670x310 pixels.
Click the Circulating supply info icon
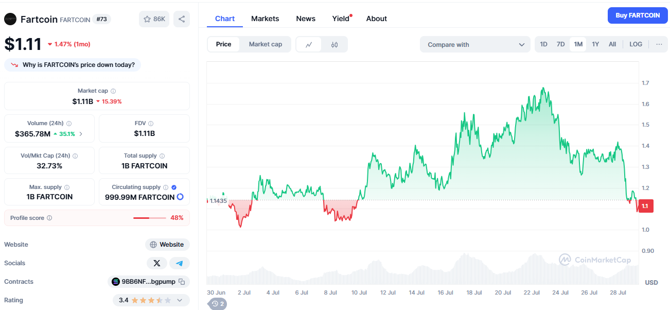[x=166, y=187]
